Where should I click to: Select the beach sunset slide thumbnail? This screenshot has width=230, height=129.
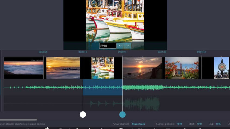click(142, 68)
